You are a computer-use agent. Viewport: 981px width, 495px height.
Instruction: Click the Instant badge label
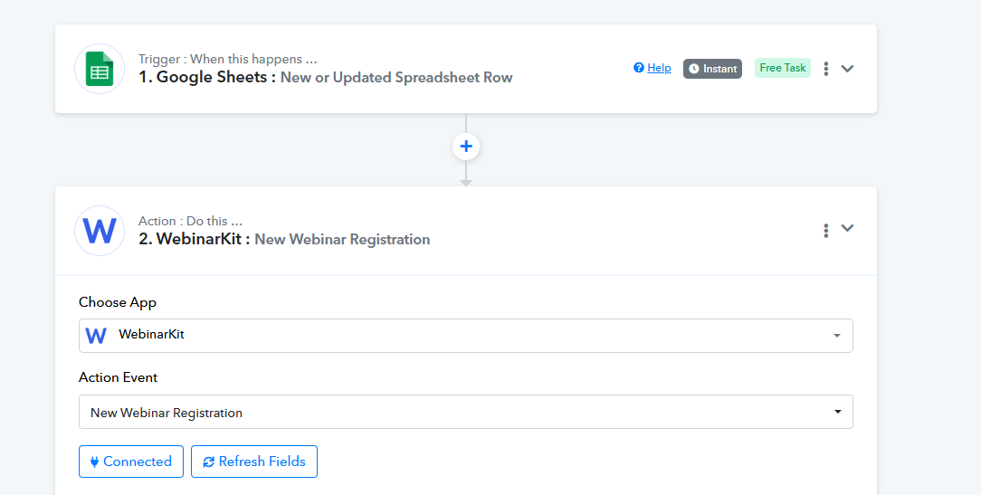pos(720,69)
